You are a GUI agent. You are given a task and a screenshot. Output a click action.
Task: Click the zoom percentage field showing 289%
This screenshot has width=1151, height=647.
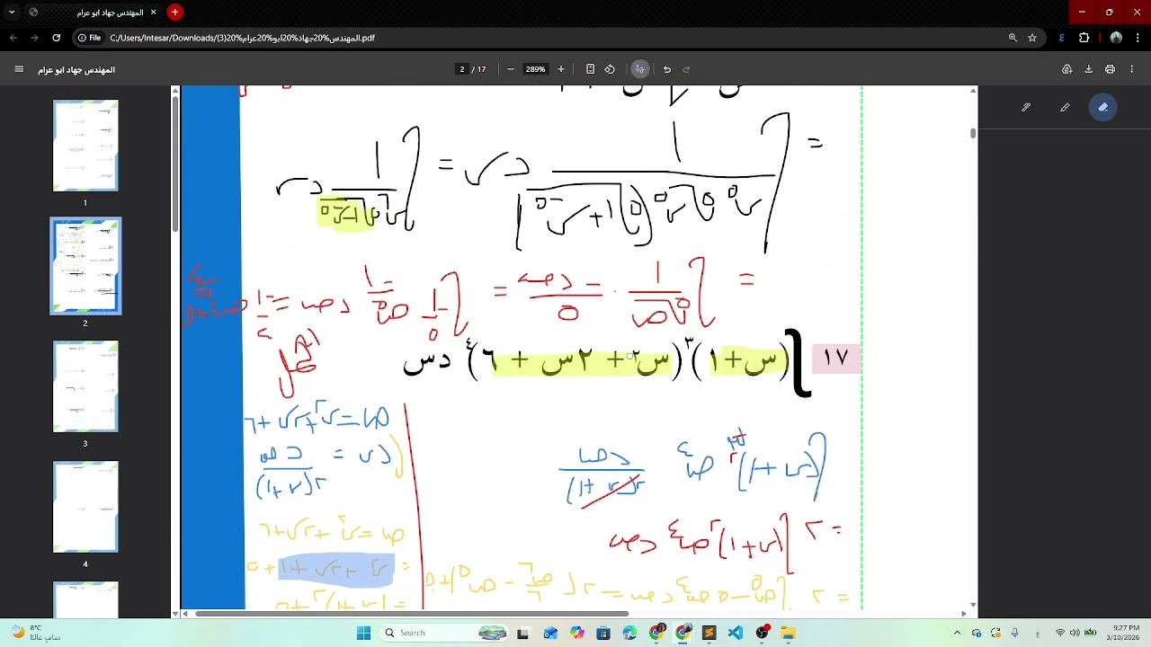(536, 69)
